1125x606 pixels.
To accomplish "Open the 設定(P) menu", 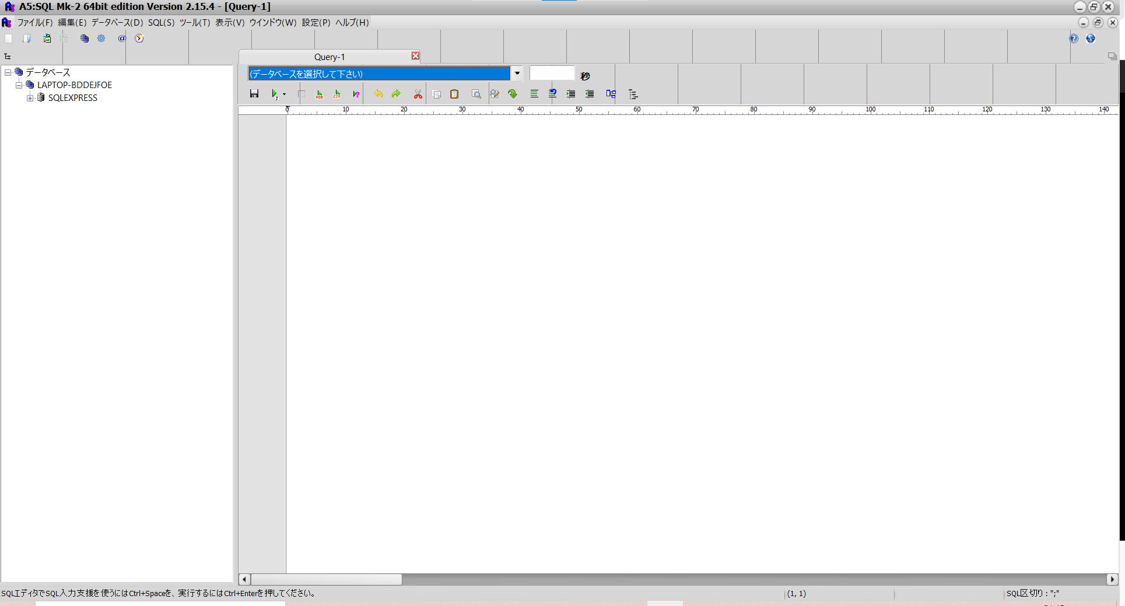I will 316,23.
